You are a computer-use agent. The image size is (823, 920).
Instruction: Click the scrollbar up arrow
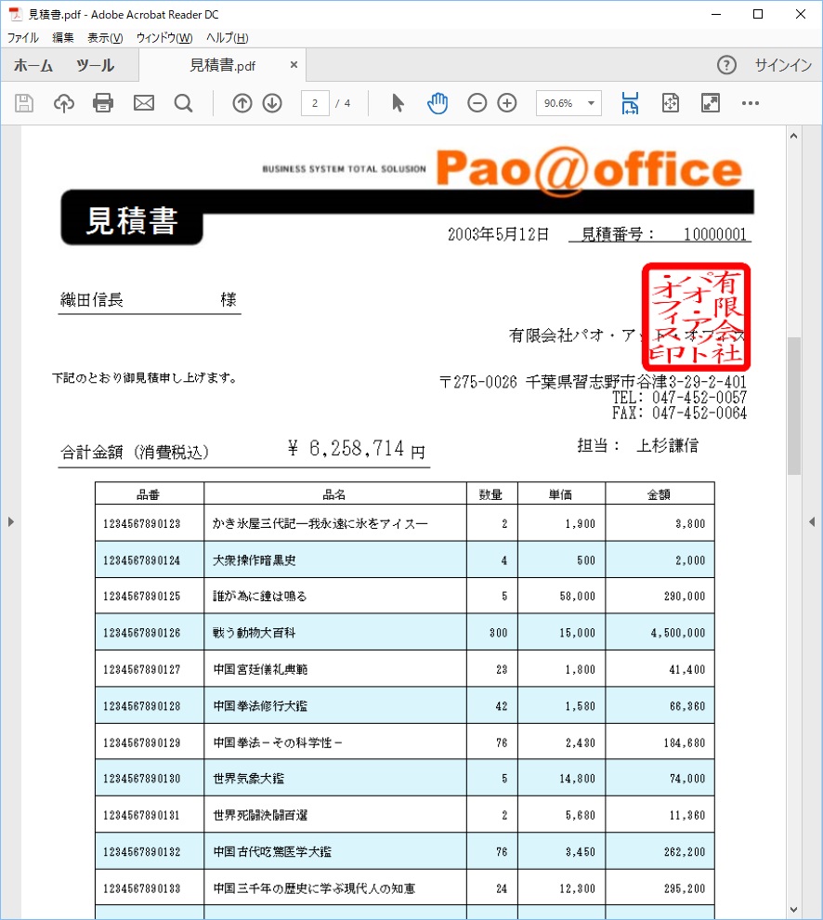point(793,136)
